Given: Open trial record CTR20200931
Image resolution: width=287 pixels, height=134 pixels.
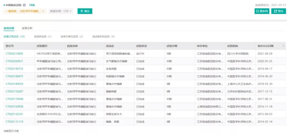Looking at the screenshot, I should pyautogui.click(x=14, y=61).
